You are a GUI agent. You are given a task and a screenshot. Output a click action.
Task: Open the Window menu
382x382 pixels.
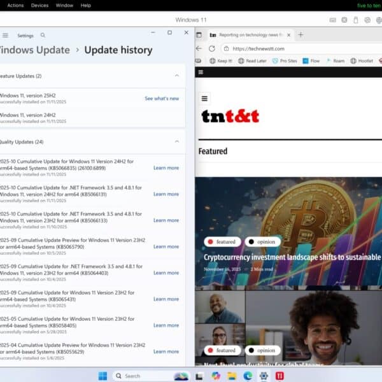point(64,5)
